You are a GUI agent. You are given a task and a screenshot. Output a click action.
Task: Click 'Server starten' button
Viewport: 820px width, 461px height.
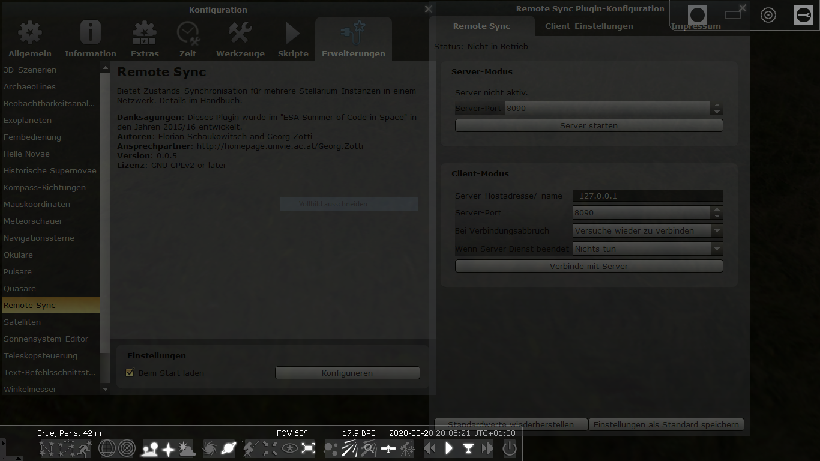[x=589, y=125]
